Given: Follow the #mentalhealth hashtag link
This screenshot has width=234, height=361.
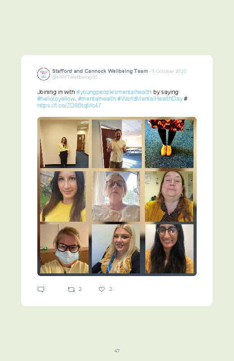Looking at the screenshot, I should point(97,98).
